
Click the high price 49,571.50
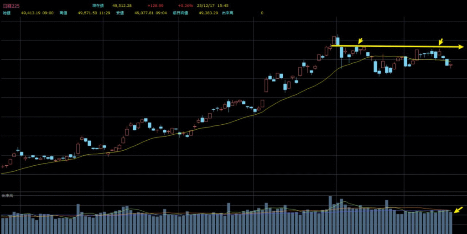(87, 13)
